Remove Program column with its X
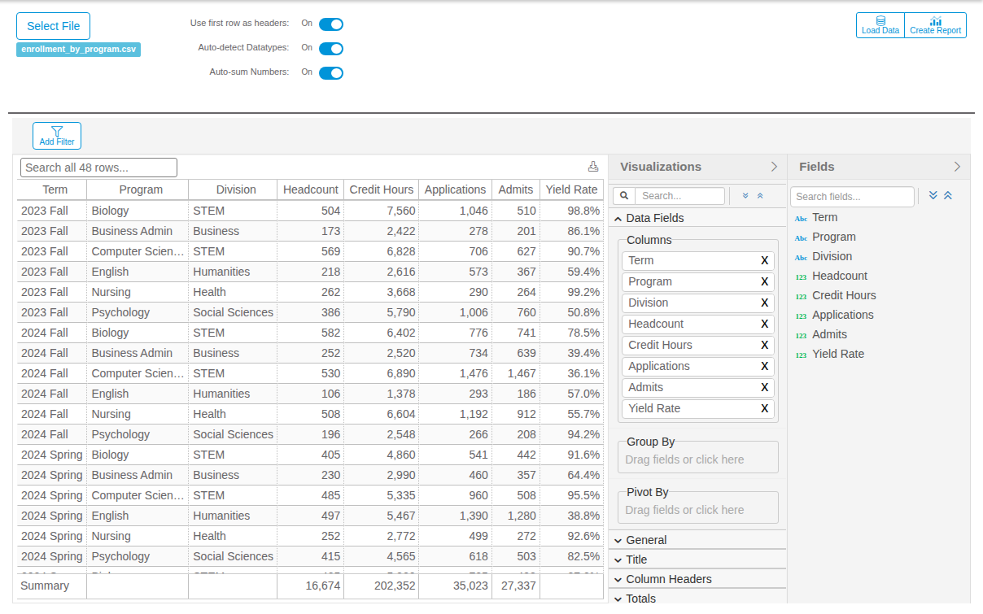The width and height of the screenshot is (983, 614). [765, 282]
